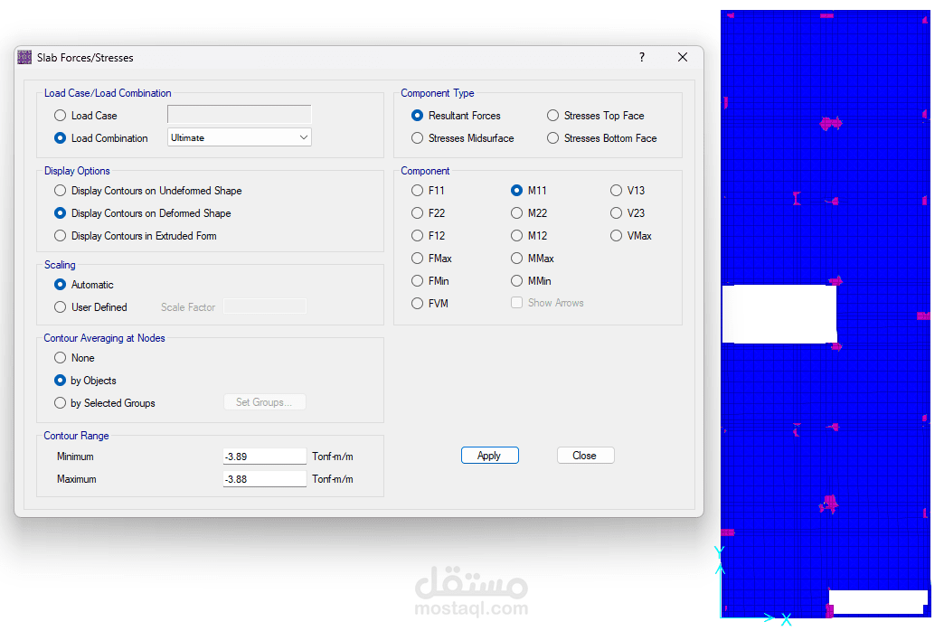Click the disabled Load Case input field

click(x=239, y=115)
